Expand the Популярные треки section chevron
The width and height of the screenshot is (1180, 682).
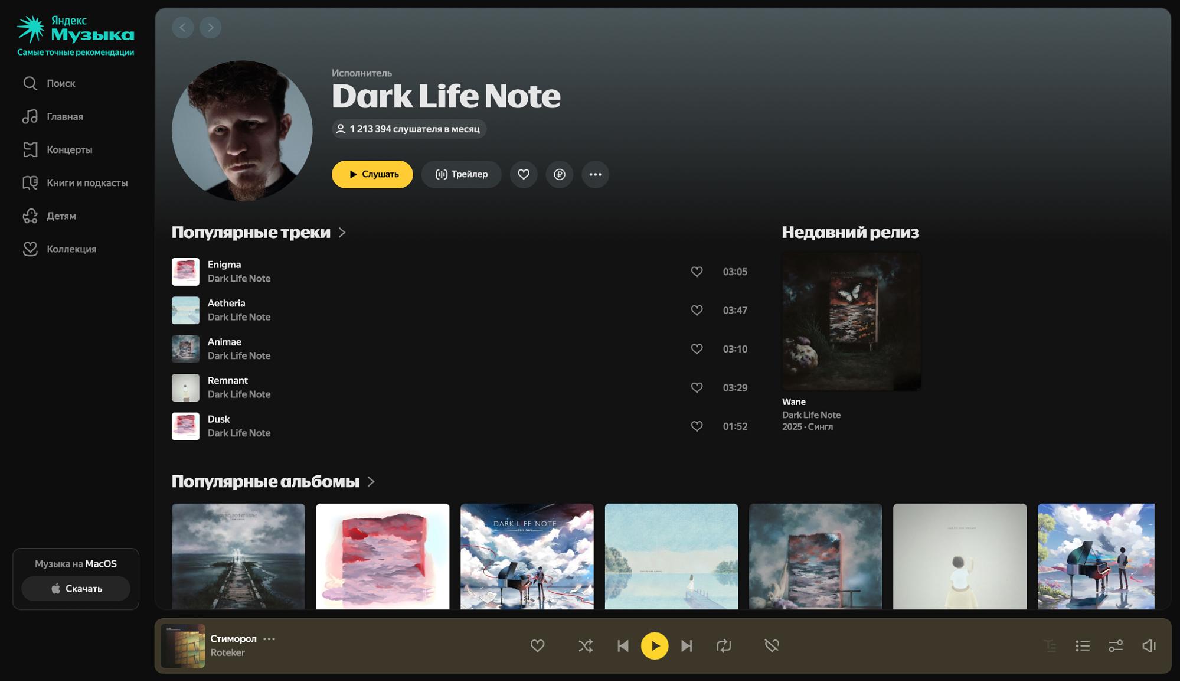(x=342, y=233)
